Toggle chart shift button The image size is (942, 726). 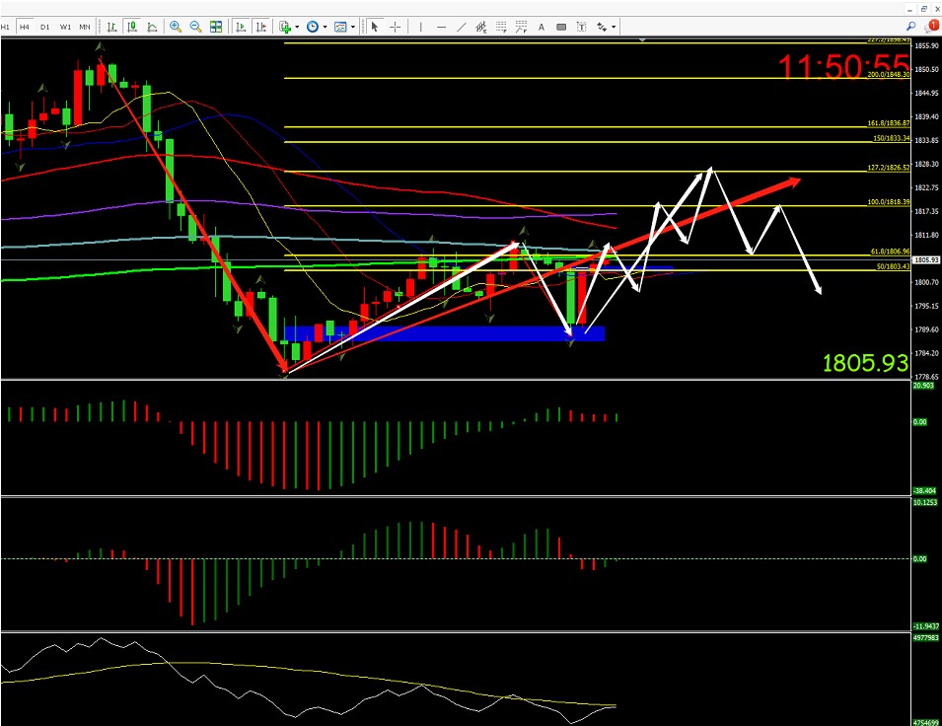259,27
